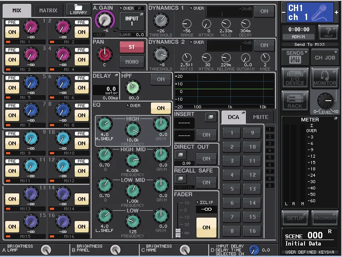Switch to the MATRIX tab
Image resolution: width=342 pixels, height=257 pixels.
click(48, 10)
